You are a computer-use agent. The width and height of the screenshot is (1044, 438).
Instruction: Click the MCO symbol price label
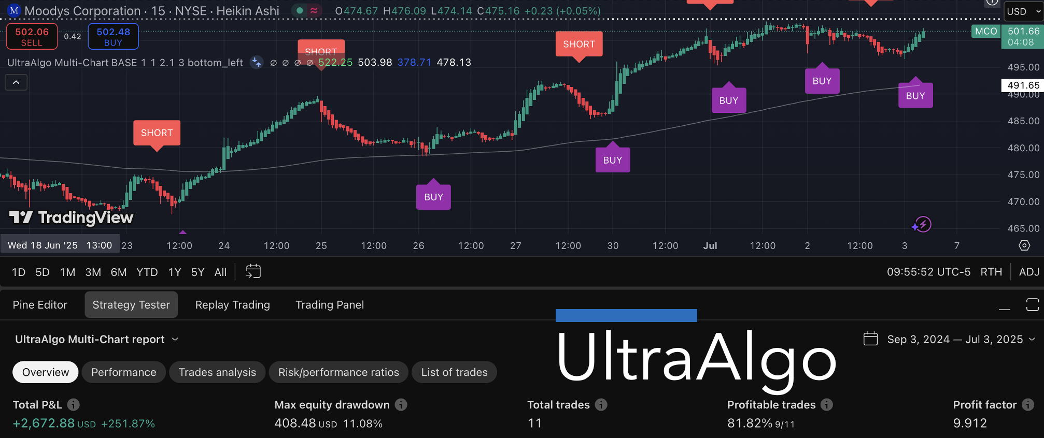[x=986, y=31]
